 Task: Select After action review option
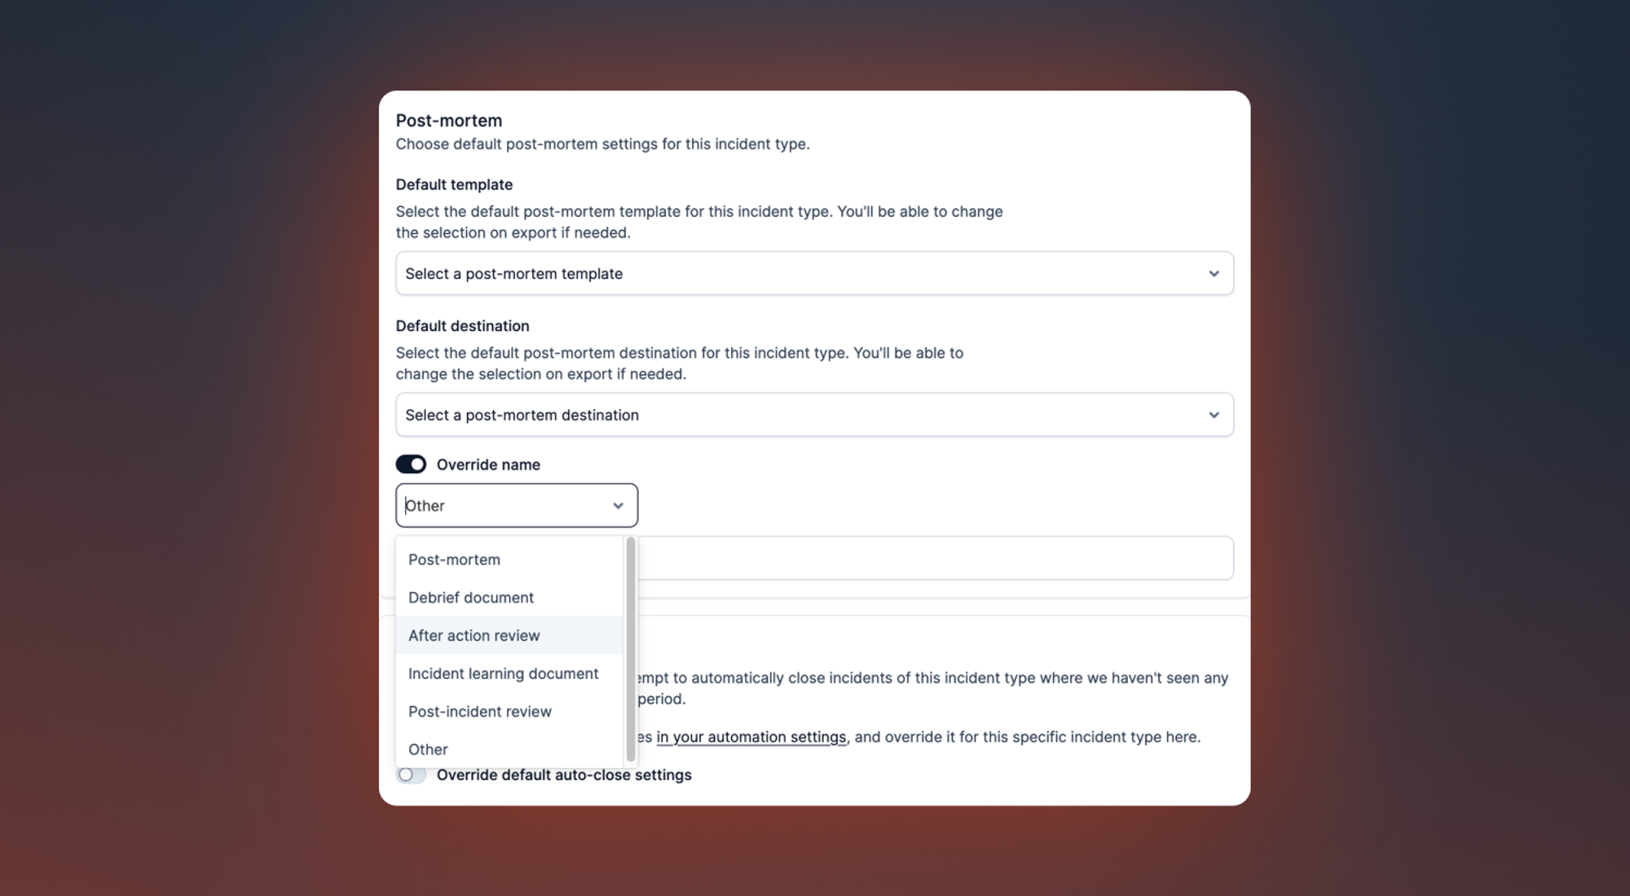click(509, 635)
